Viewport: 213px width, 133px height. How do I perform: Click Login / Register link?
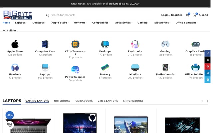(x=172, y=15)
